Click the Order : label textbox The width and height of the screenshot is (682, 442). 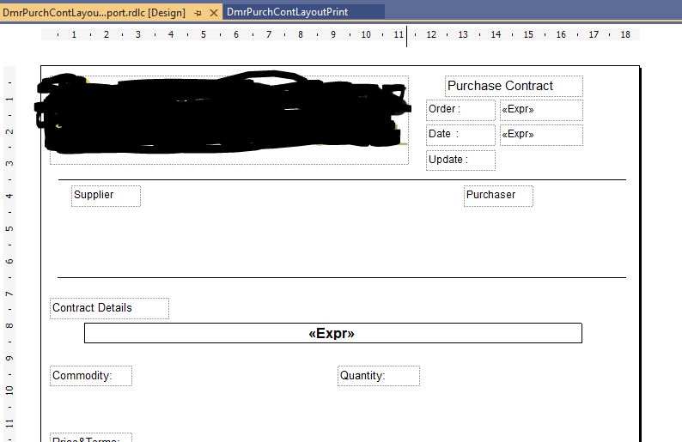click(x=460, y=110)
